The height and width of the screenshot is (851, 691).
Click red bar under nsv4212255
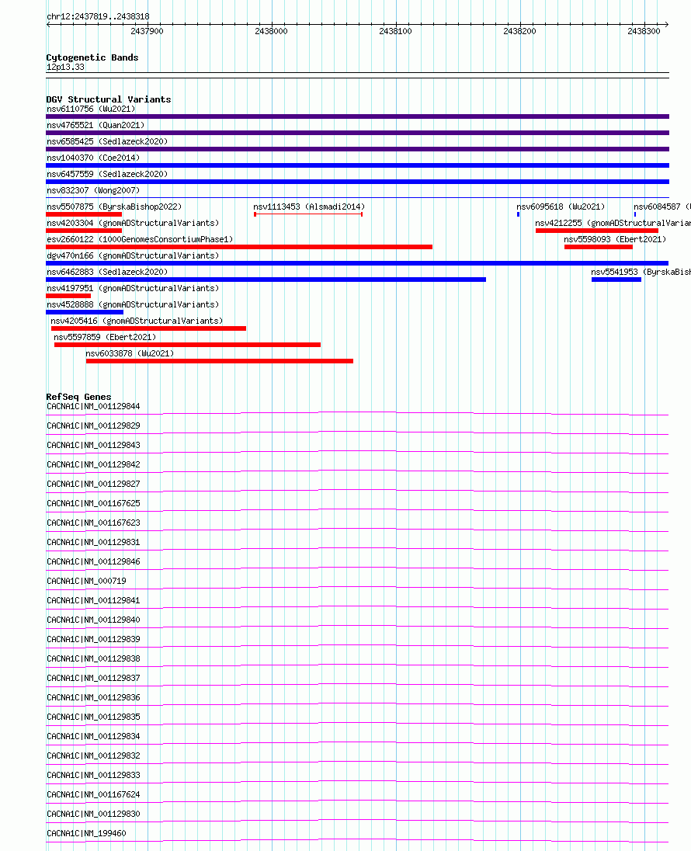(596, 231)
